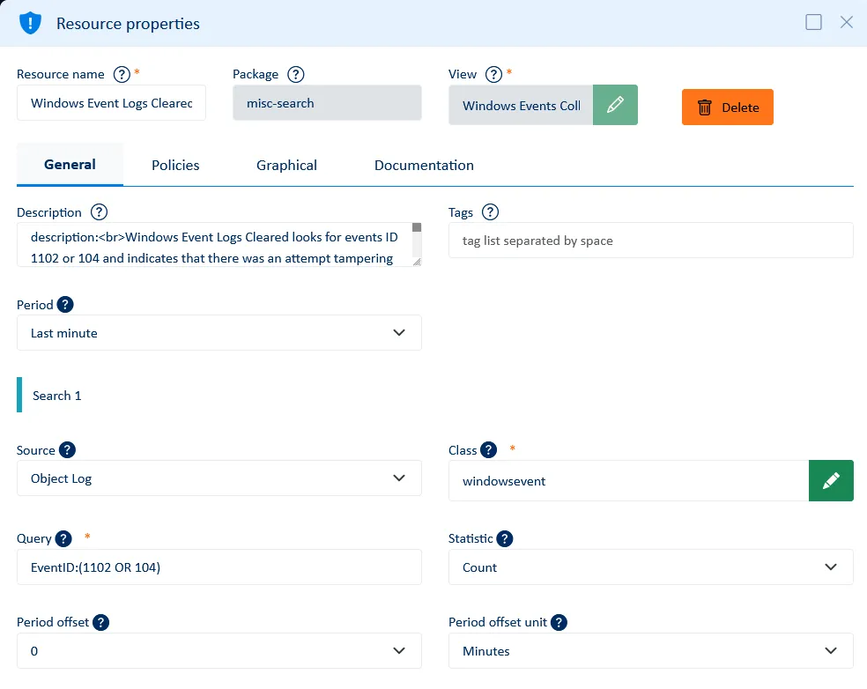The image size is (867, 689).
Task: Delete the resource with the orange button
Action: (x=727, y=107)
